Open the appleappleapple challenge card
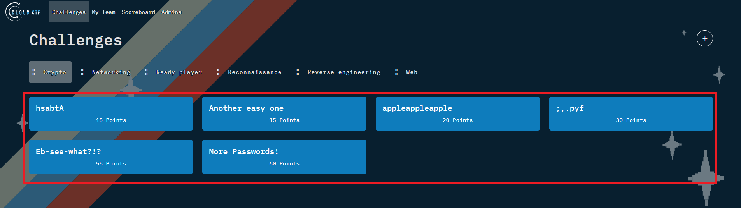741x208 pixels. click(458, 113)
